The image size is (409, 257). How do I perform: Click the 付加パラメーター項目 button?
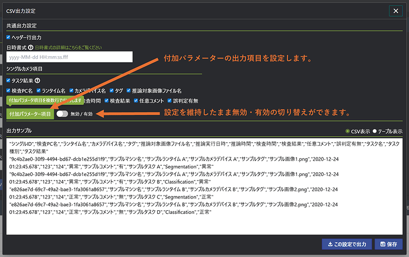click(30, 114)
